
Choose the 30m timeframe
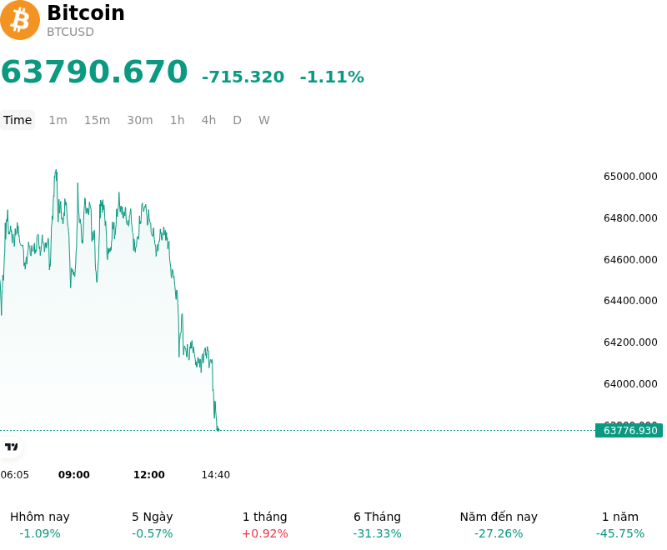[x=140, y=120]
